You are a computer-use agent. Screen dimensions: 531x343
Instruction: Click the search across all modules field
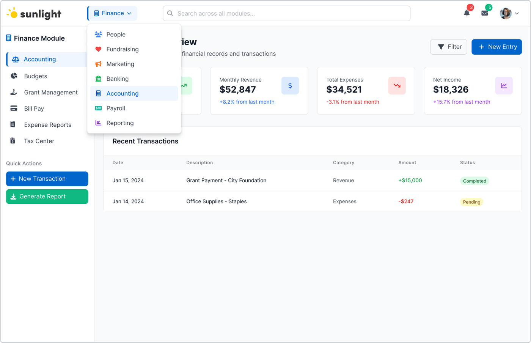point(286,13)
